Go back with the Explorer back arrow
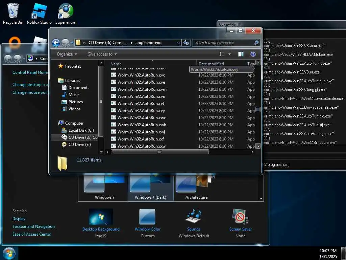This screenshot has height=260, width=346. [x=56, y=43]
